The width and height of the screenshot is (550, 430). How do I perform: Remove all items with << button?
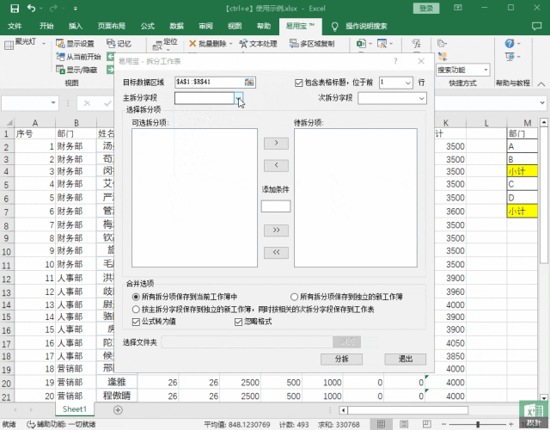pyautogui.click(x=276, y=252)
